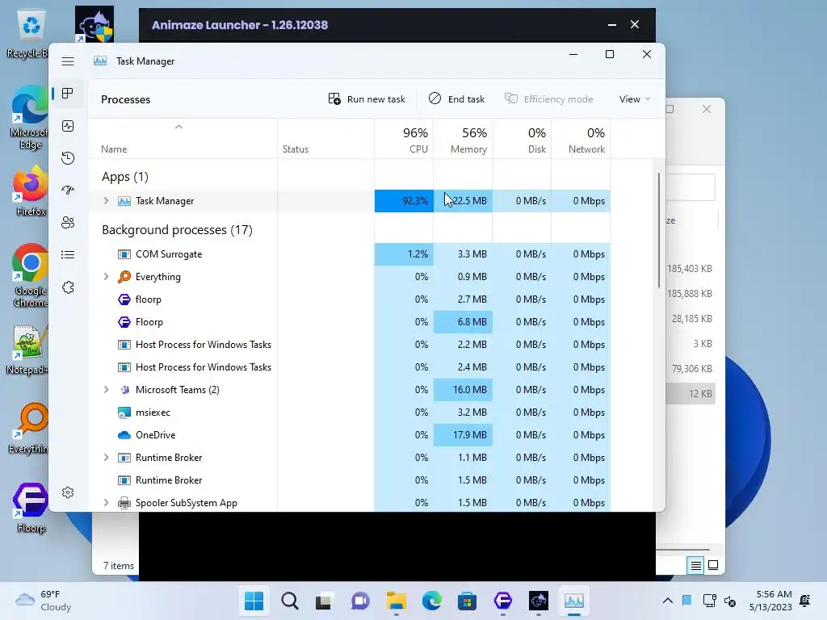Click OneDrive 17.9 MB memory cell
The width and height of the screenshot is (827, 620).
tap(463, 435)
